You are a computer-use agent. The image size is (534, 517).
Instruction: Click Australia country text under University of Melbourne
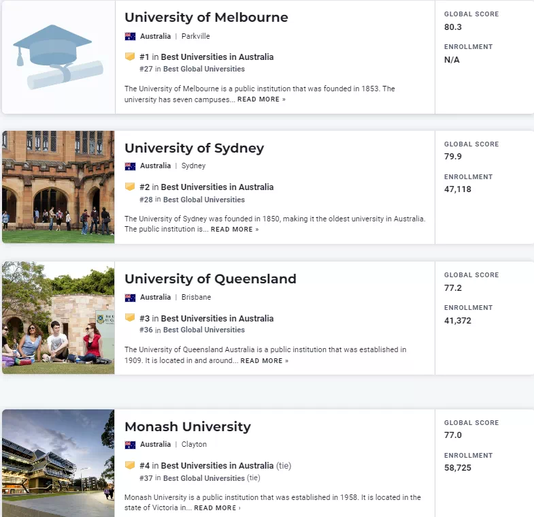click(x=155, y=36)
